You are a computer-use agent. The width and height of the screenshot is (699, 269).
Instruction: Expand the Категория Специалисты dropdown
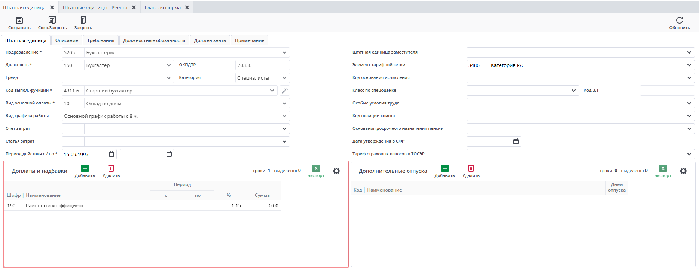(284, 78)
